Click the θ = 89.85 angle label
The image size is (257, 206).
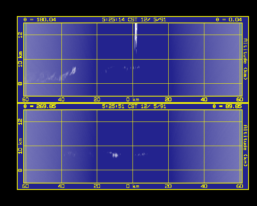coord(227,106)
